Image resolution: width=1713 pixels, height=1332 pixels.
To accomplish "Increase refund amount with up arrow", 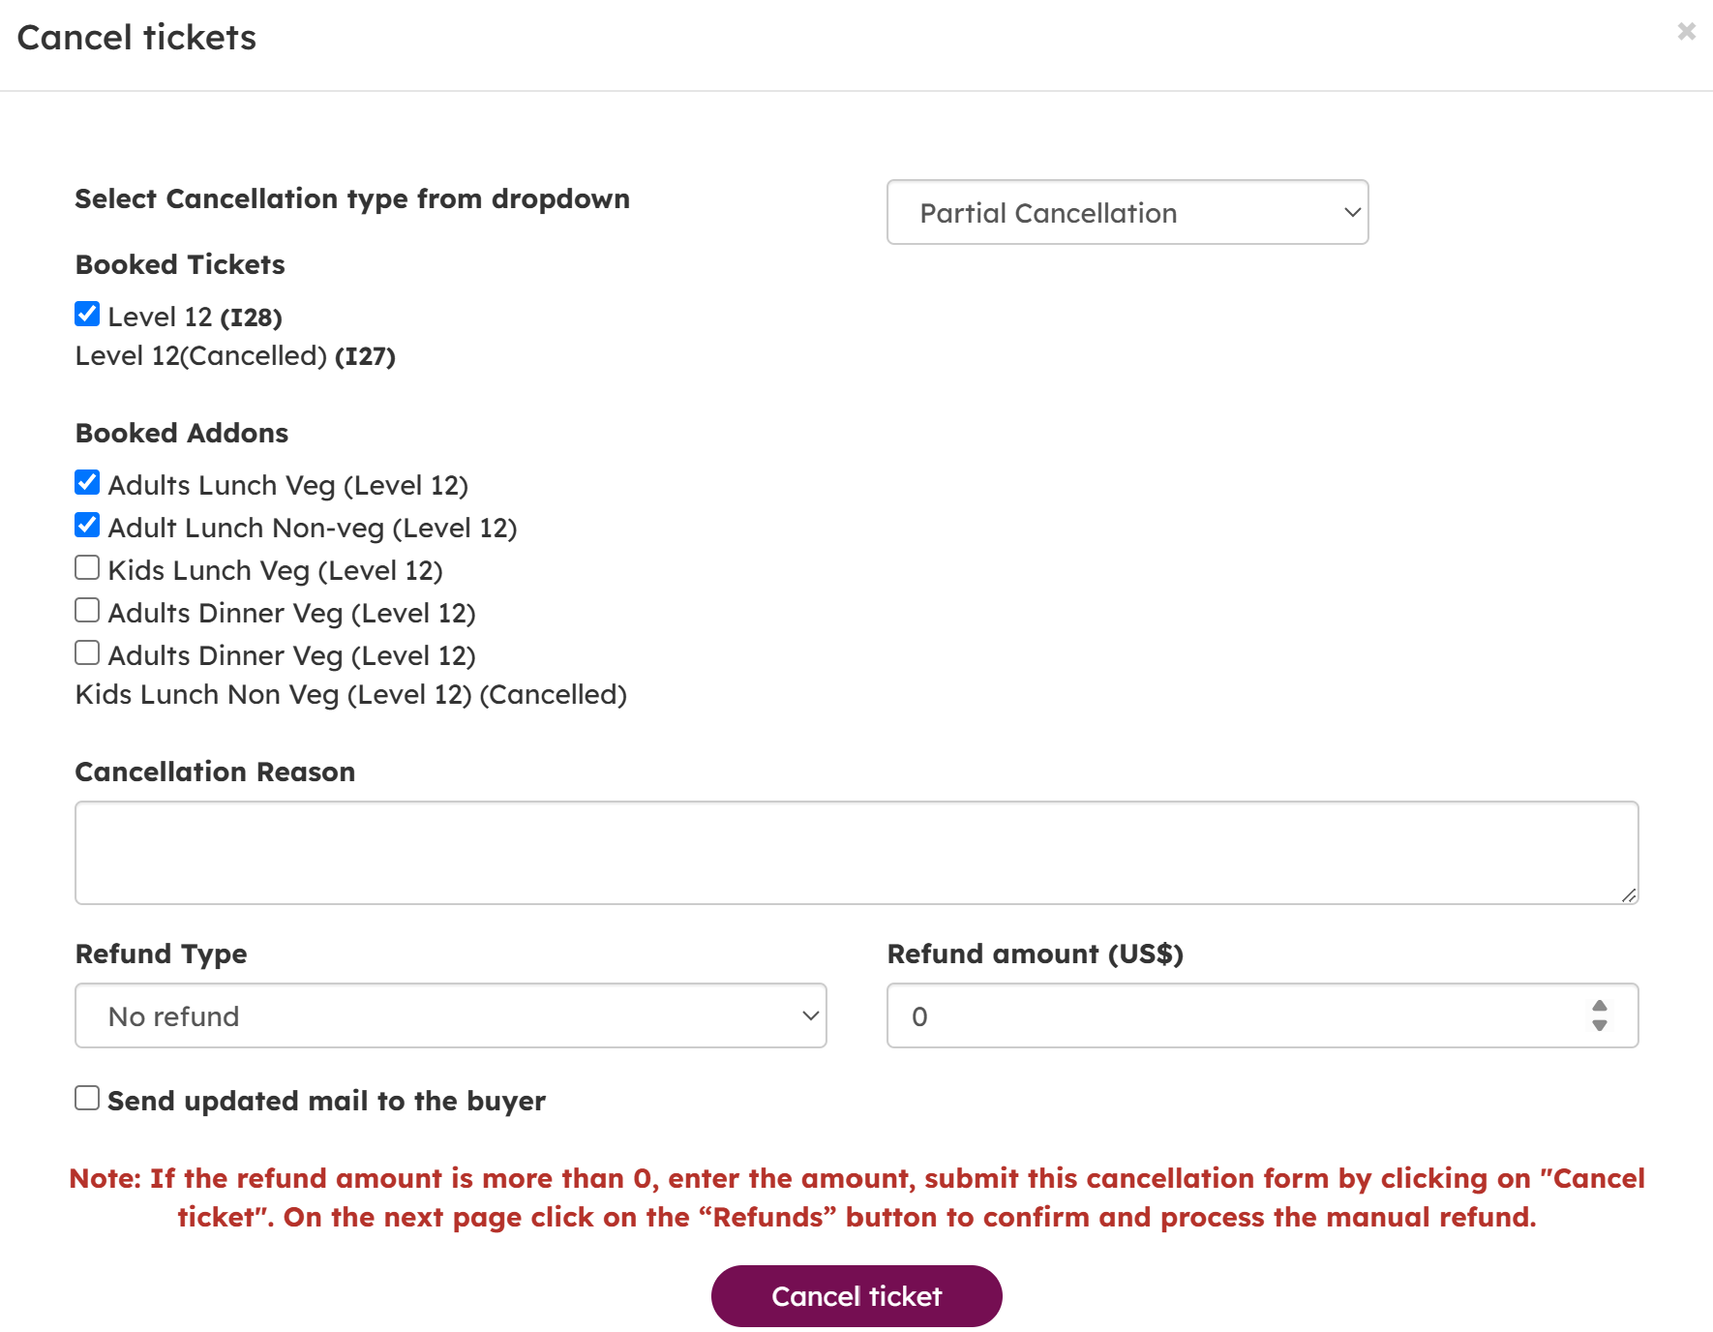I will (1600, 1006).
